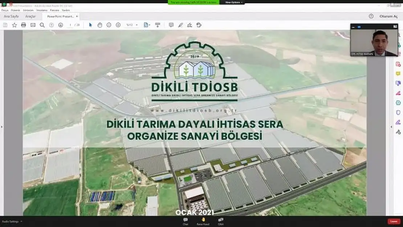Click the DİKİLİ TDİOSB logo on slide

[195, 71]
